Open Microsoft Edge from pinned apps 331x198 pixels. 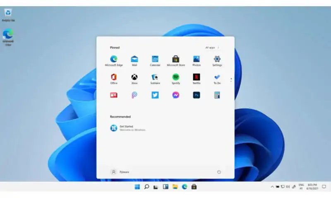[x=113, y=61]
